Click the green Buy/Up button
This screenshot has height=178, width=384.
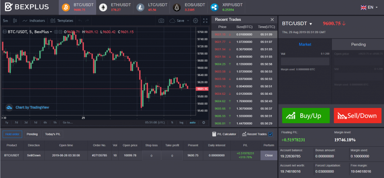(306, 116)
